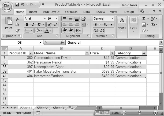Image resolution: width=164 pixels, height=116 pixels.
Task: Center text horizontally
Action: coord(71,25)
